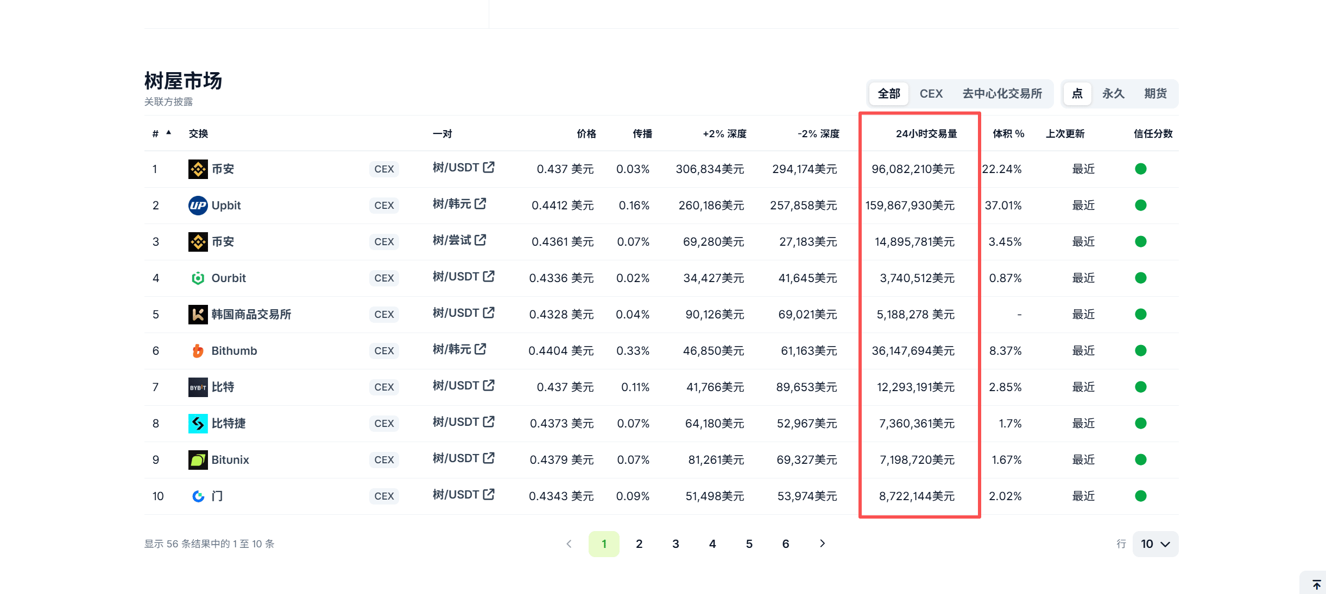The width and height of the screenshot is (1326, 594).
Task: Open the 关联方披露 disclosure link
Action: point(168,102)
